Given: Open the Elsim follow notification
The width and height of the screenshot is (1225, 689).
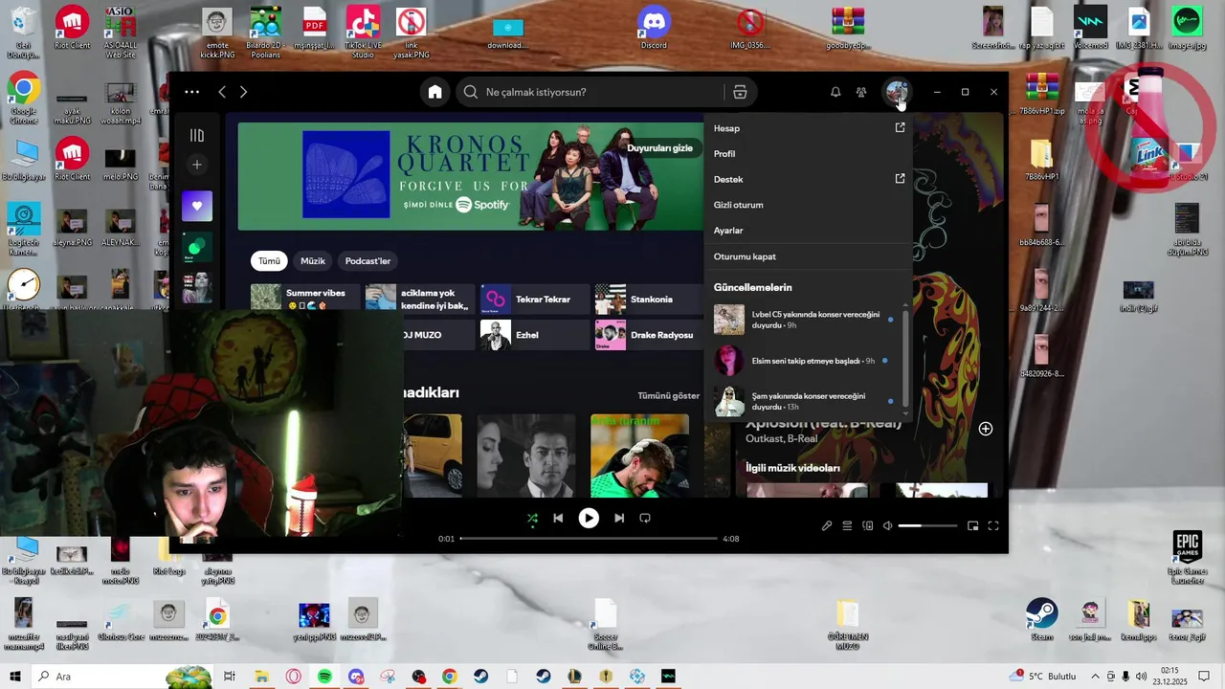Looking at the screenshot, I should (804, 361).
